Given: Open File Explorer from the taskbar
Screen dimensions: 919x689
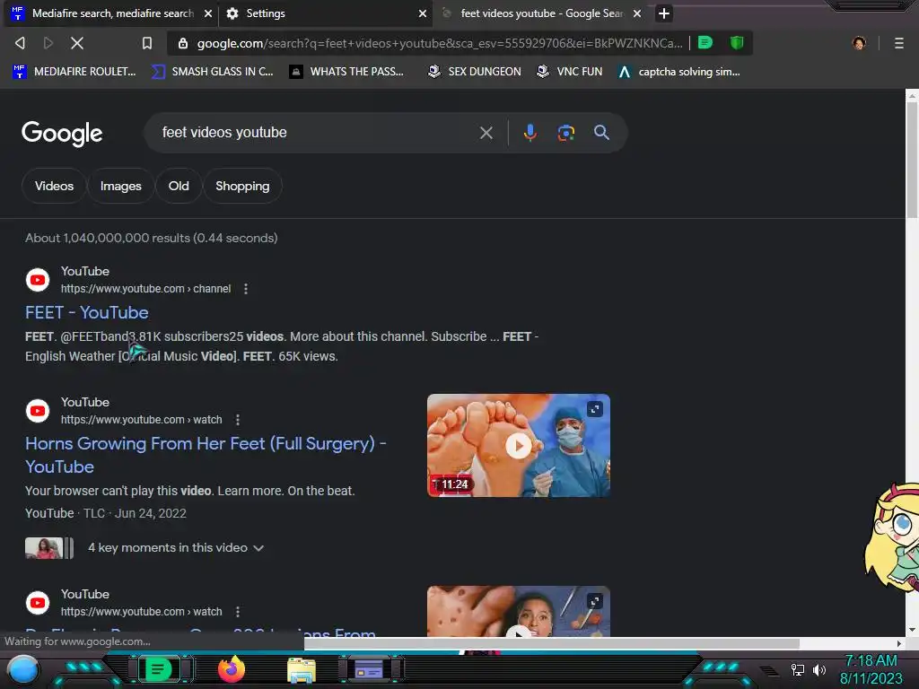Looking at the screenshot, I should click(x=302, y=669).
